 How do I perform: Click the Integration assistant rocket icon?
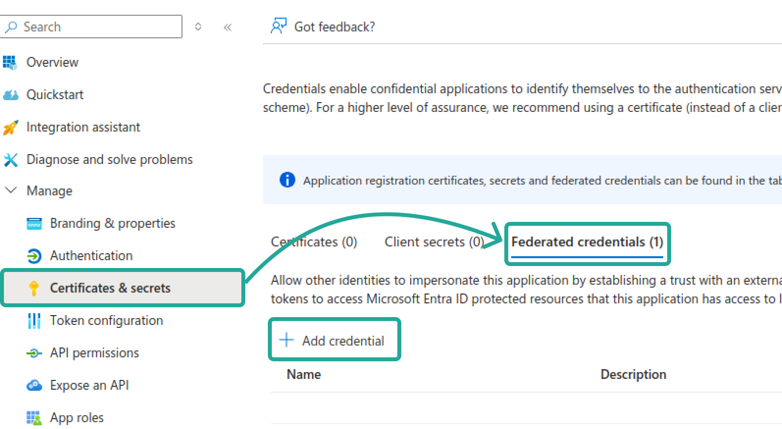10,127
